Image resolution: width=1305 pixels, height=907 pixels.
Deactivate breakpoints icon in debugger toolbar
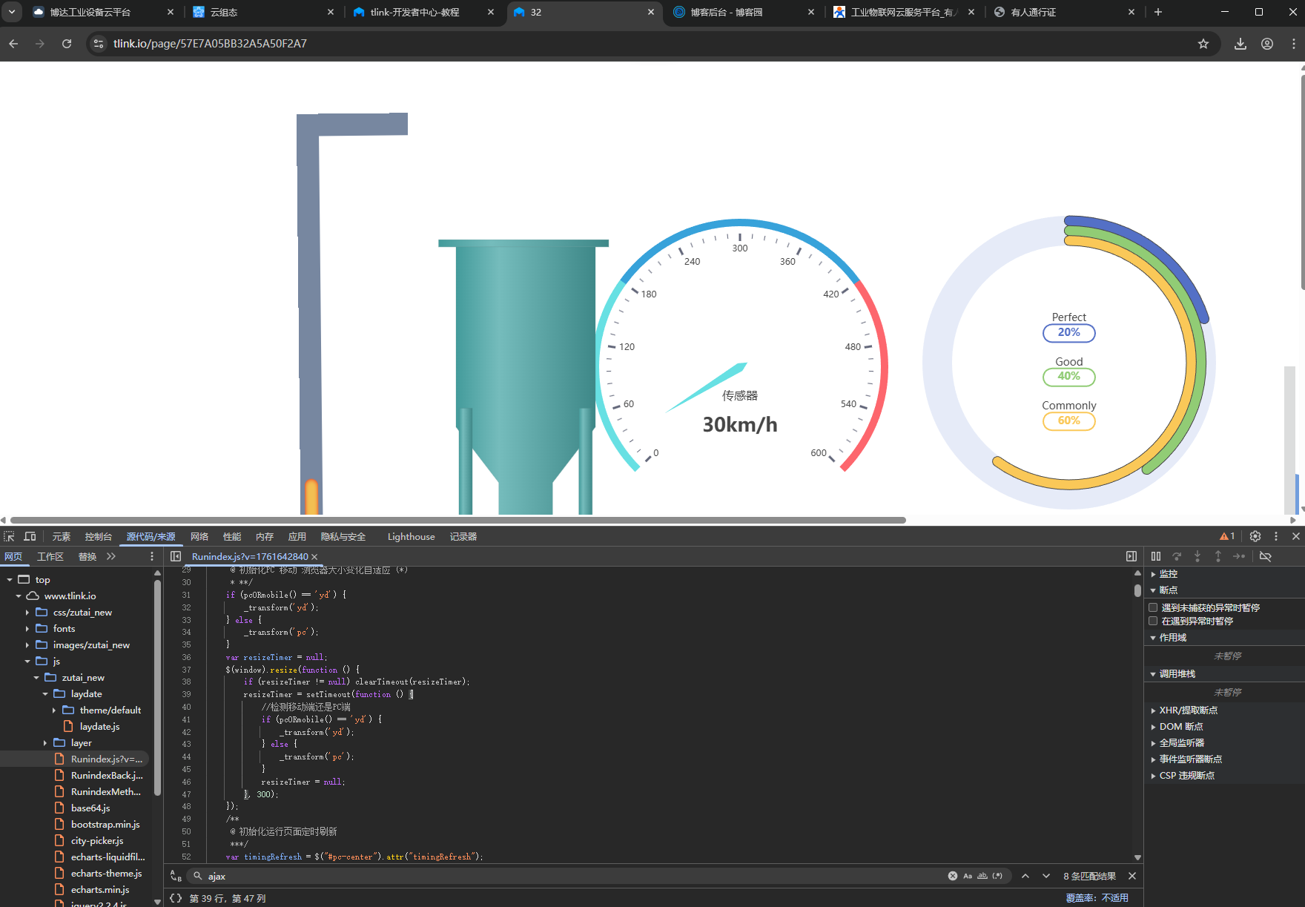(x=1266, y=556)
